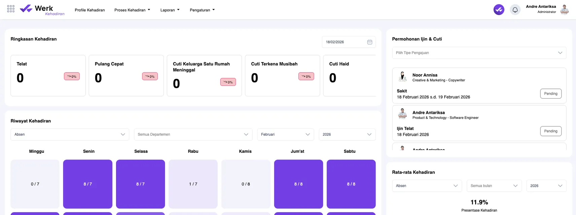The height and width of the screenshot is (215, 576).
Task: Expand the Laporan menu
Action: point(170,10)
